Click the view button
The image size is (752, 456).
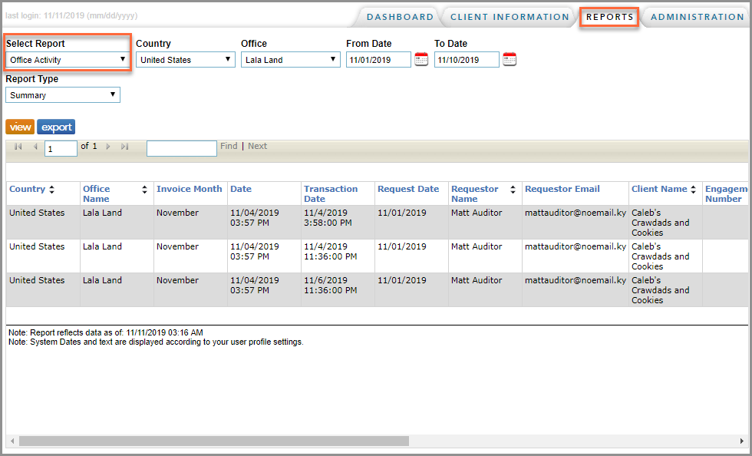pyautogui.click(x=20, y=127)
